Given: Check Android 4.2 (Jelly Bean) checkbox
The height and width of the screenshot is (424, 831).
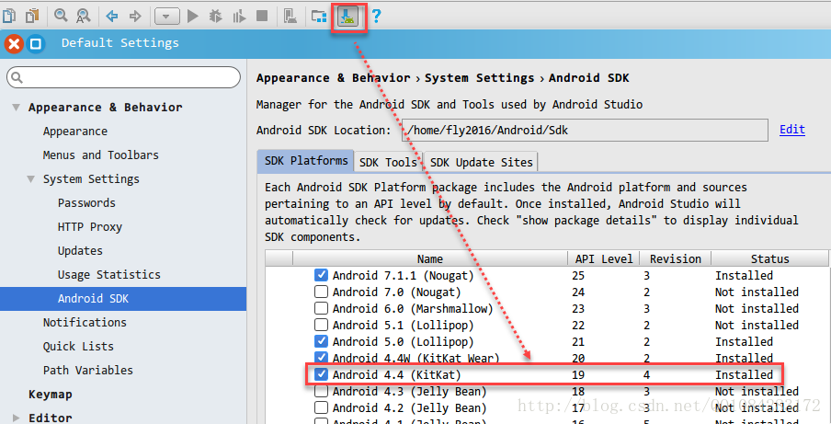Looking at the screenshot, I should [x=321, y=407].
